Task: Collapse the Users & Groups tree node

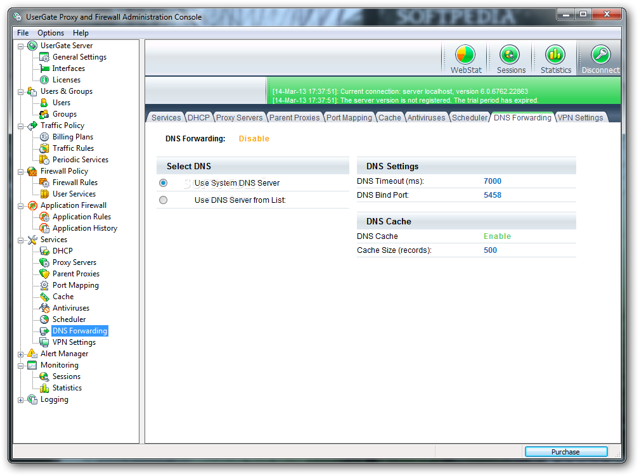Action: coord(20,92)
